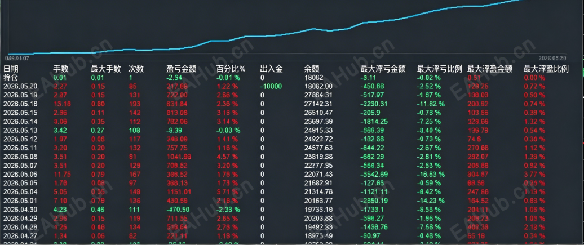Click the 次数 column header
Image resolution: width=584 pixels, height=245 pixels.
pos(136,69)
